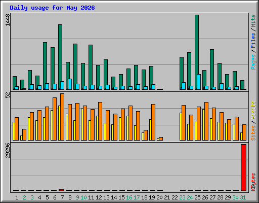The height and width of the screenshot is (203, 259).
Task: Click day label 27 on the x-axis
Action: pyautogui.click(x=212, y=197)
